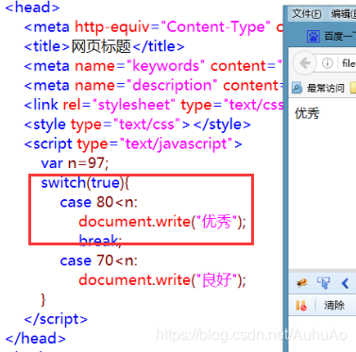Click the 清除 clear button
Screen dimensions: 356x352
tap(334, 305)
